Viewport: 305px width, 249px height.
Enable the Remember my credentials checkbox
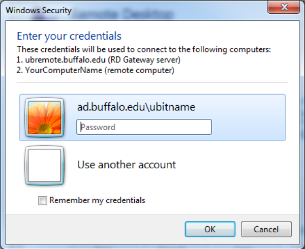click(x=43, y=201)
